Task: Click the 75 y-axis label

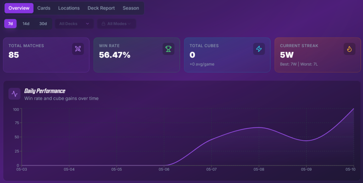Action: [x=17, y=123]
